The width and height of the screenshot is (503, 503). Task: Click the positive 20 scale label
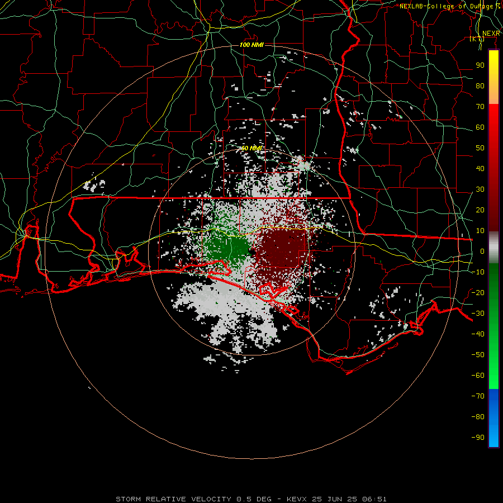point(480,210)
